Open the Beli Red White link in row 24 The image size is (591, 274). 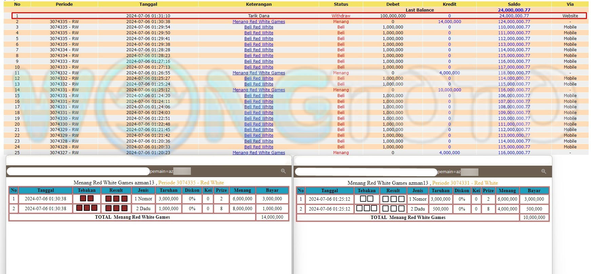pyautogui.click(x=259, y=147)
